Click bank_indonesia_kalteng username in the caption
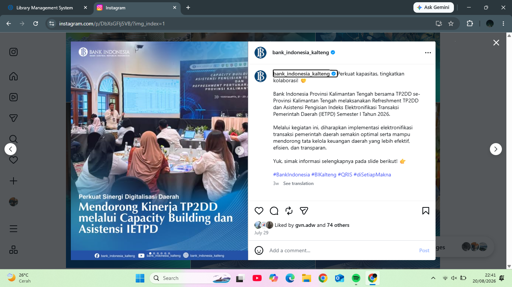The height and width of the screenshot is (287, 512). (x=301, y=74)
